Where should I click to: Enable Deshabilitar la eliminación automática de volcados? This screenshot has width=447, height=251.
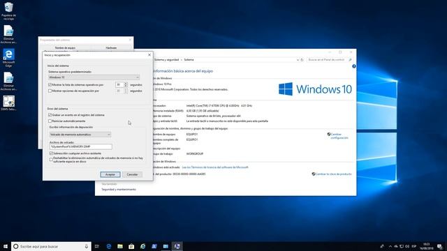[51, 160]
